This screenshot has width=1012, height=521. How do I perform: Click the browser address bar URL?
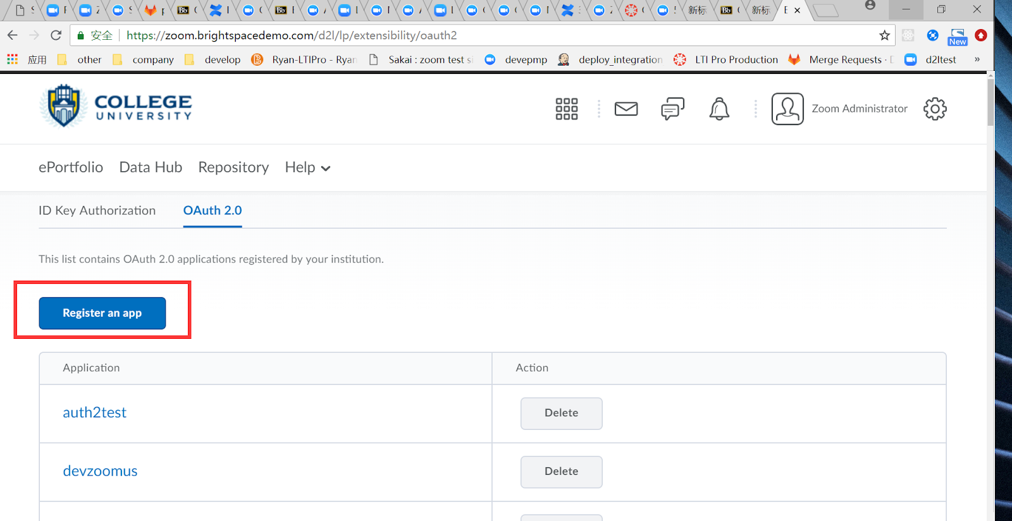[292, 35]
